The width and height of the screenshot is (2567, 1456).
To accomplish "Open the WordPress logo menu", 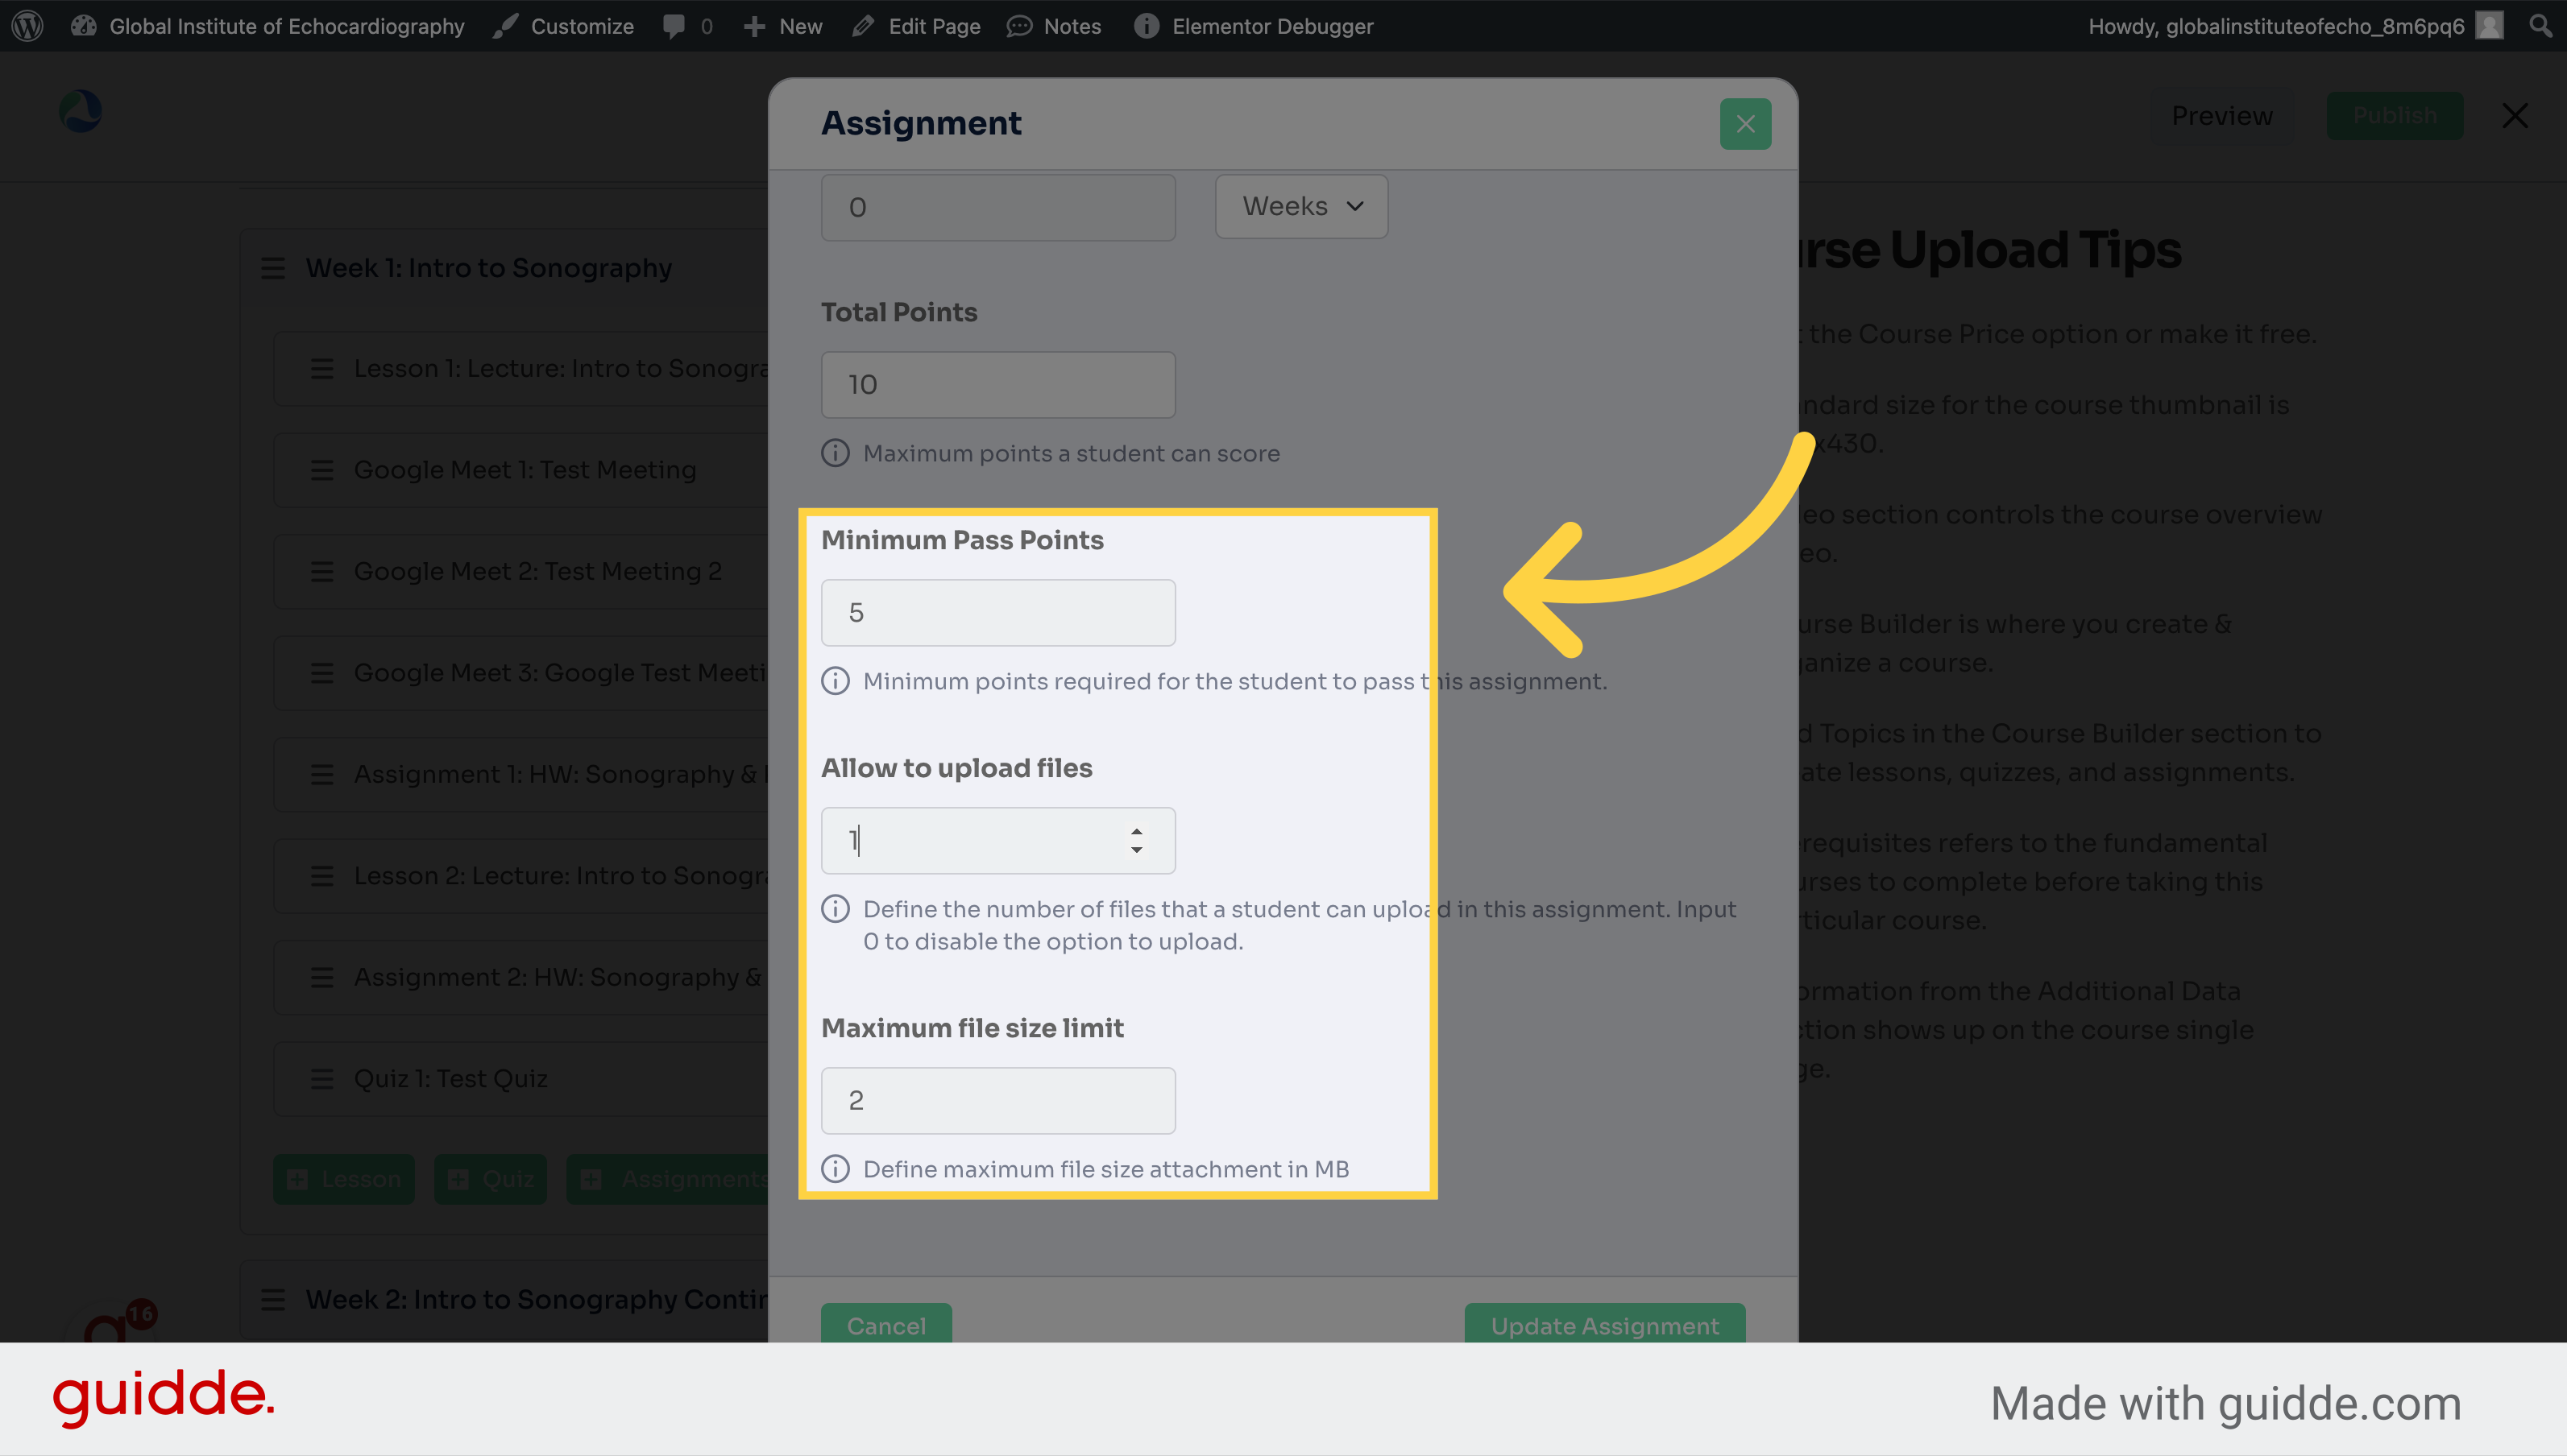I will pyautogui.click(x=28, y=26).
